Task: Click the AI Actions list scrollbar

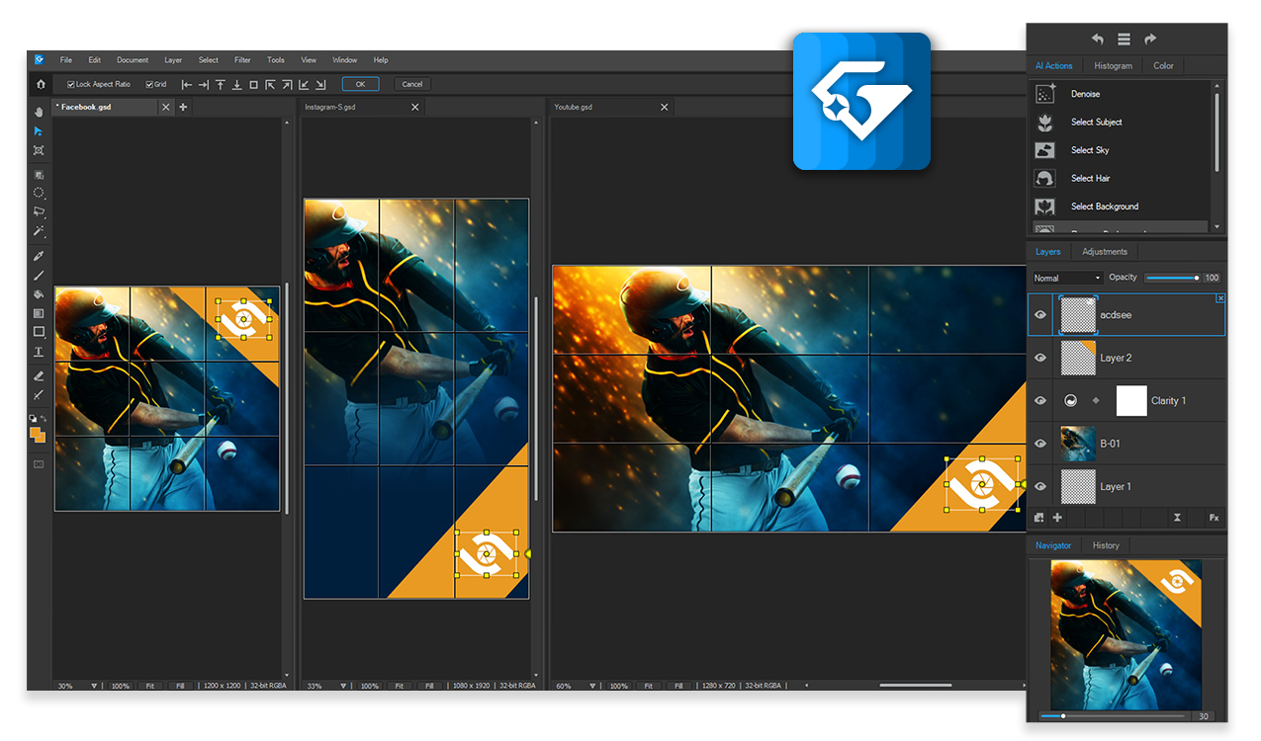Action: [1216, 133]
